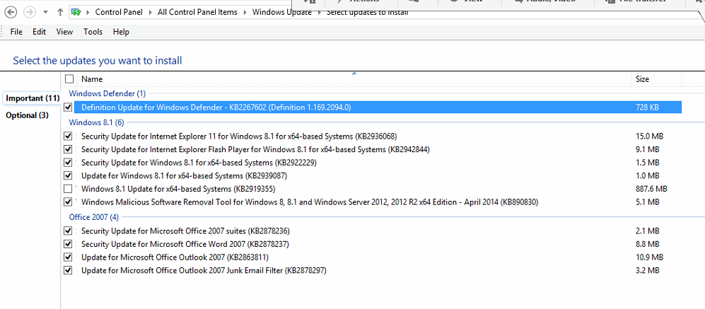Uncheck Office 2007 suites update KB2878236
705x309 pixels.
[x=69, y=231]
